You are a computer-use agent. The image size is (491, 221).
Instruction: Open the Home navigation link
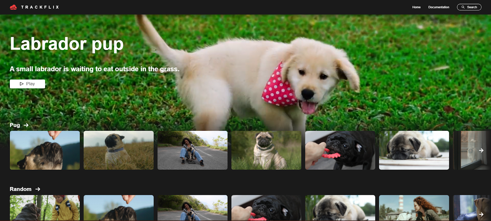pos(416,7)
